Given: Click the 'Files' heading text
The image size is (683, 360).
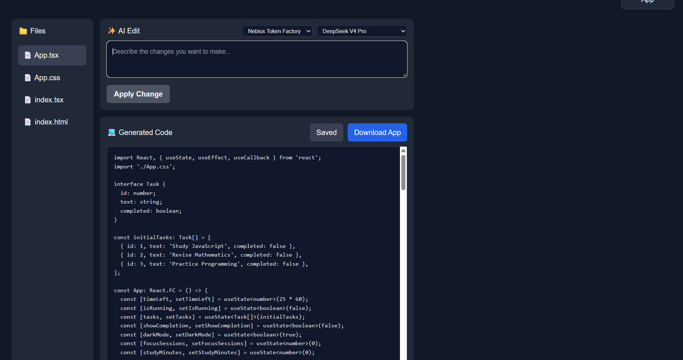Looking at the screenshot, I should coord(38,31).
